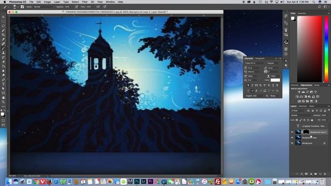This screenshot has width=331, height=186.
Task: Toggle visibility of the Background layer
Action: click(292, 143)
